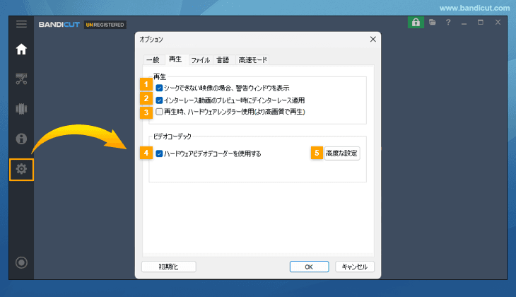This screenshot has width=516, height=297.
Task: Close the オプション dialog
Action: [373, 39]
